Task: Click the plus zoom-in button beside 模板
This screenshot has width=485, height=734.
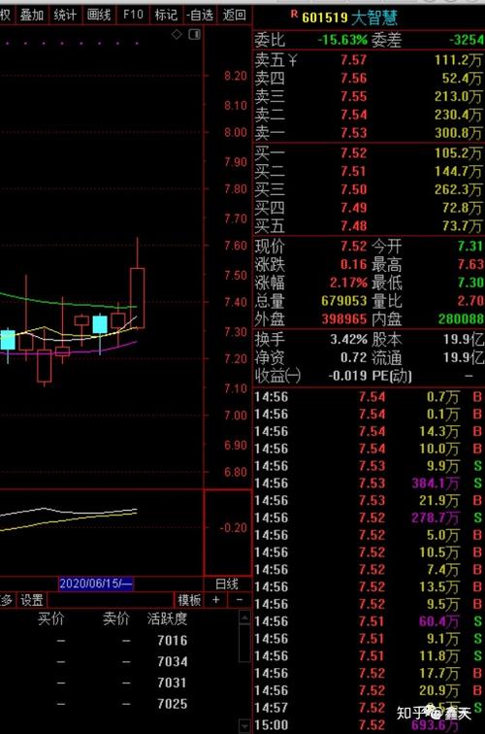Action: click(215, 599)
